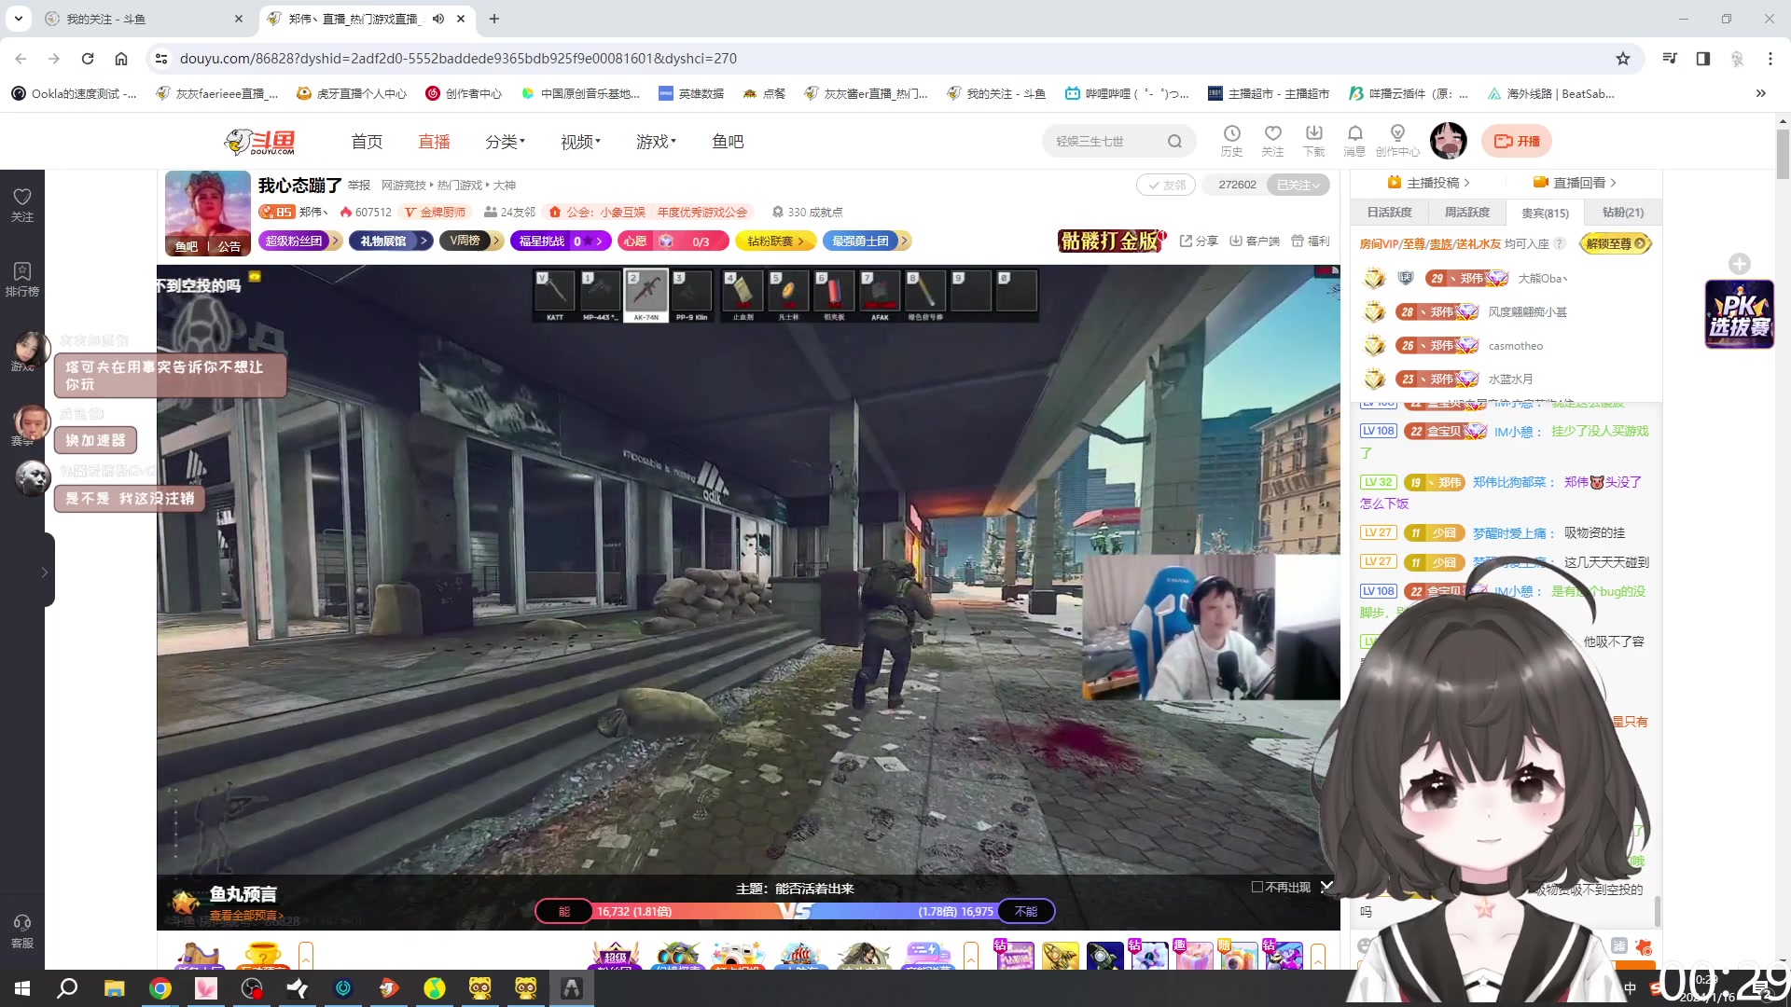Bet on 不能 in prediction
The width and height of the screenshot is (1791, 1007).
(x=1026, y=911)
